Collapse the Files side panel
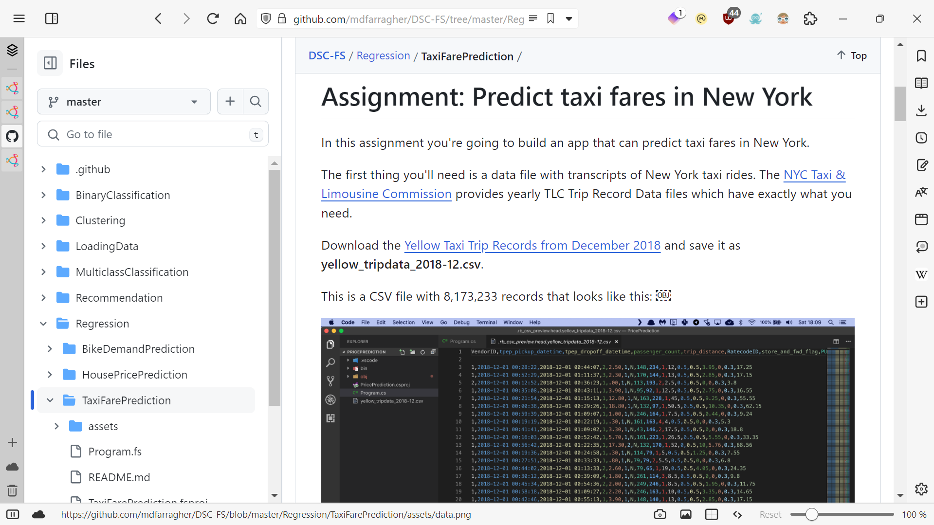Image resolution: width=934 pixels, height=525 pixels. [x=50, y=63]
